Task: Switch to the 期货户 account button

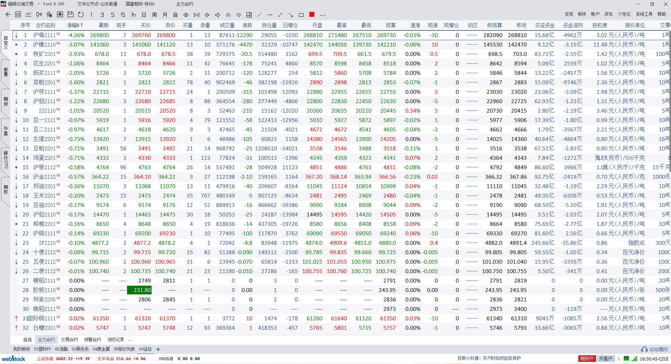Action: click(x=587, y=358)
